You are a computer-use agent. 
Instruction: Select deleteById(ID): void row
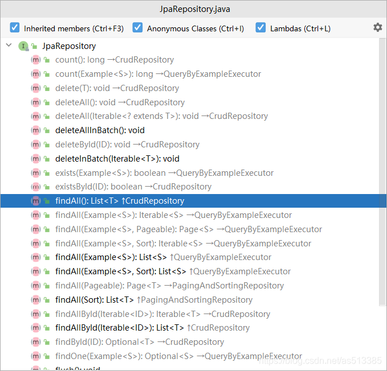coord(190,145)
